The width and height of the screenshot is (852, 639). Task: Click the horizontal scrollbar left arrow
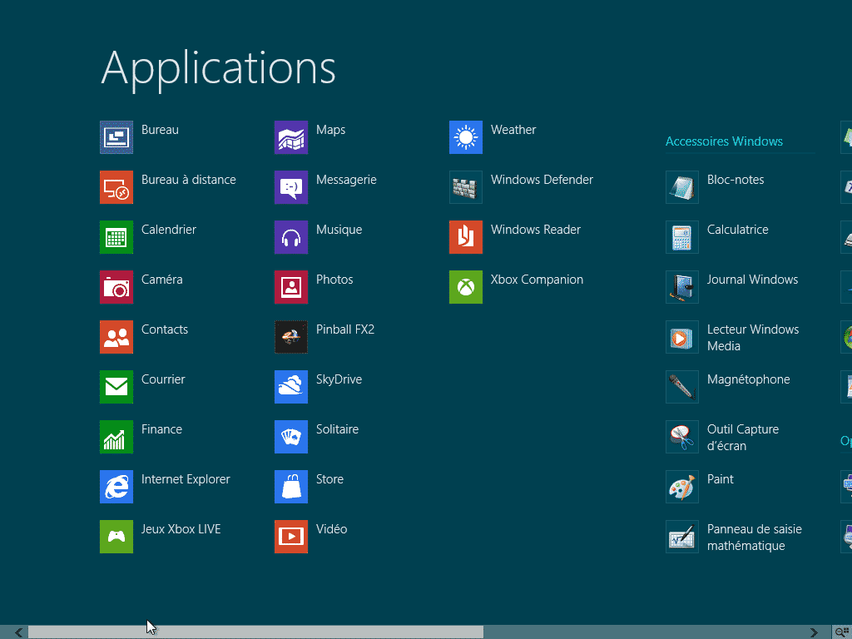coord(18,632)
